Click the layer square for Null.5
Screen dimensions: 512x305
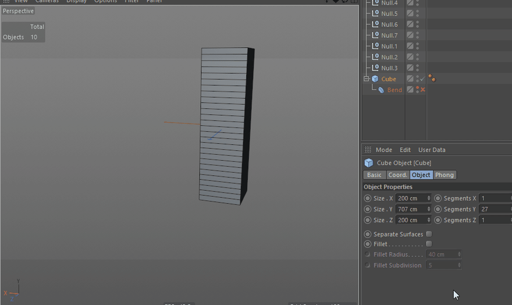(410, 13)
